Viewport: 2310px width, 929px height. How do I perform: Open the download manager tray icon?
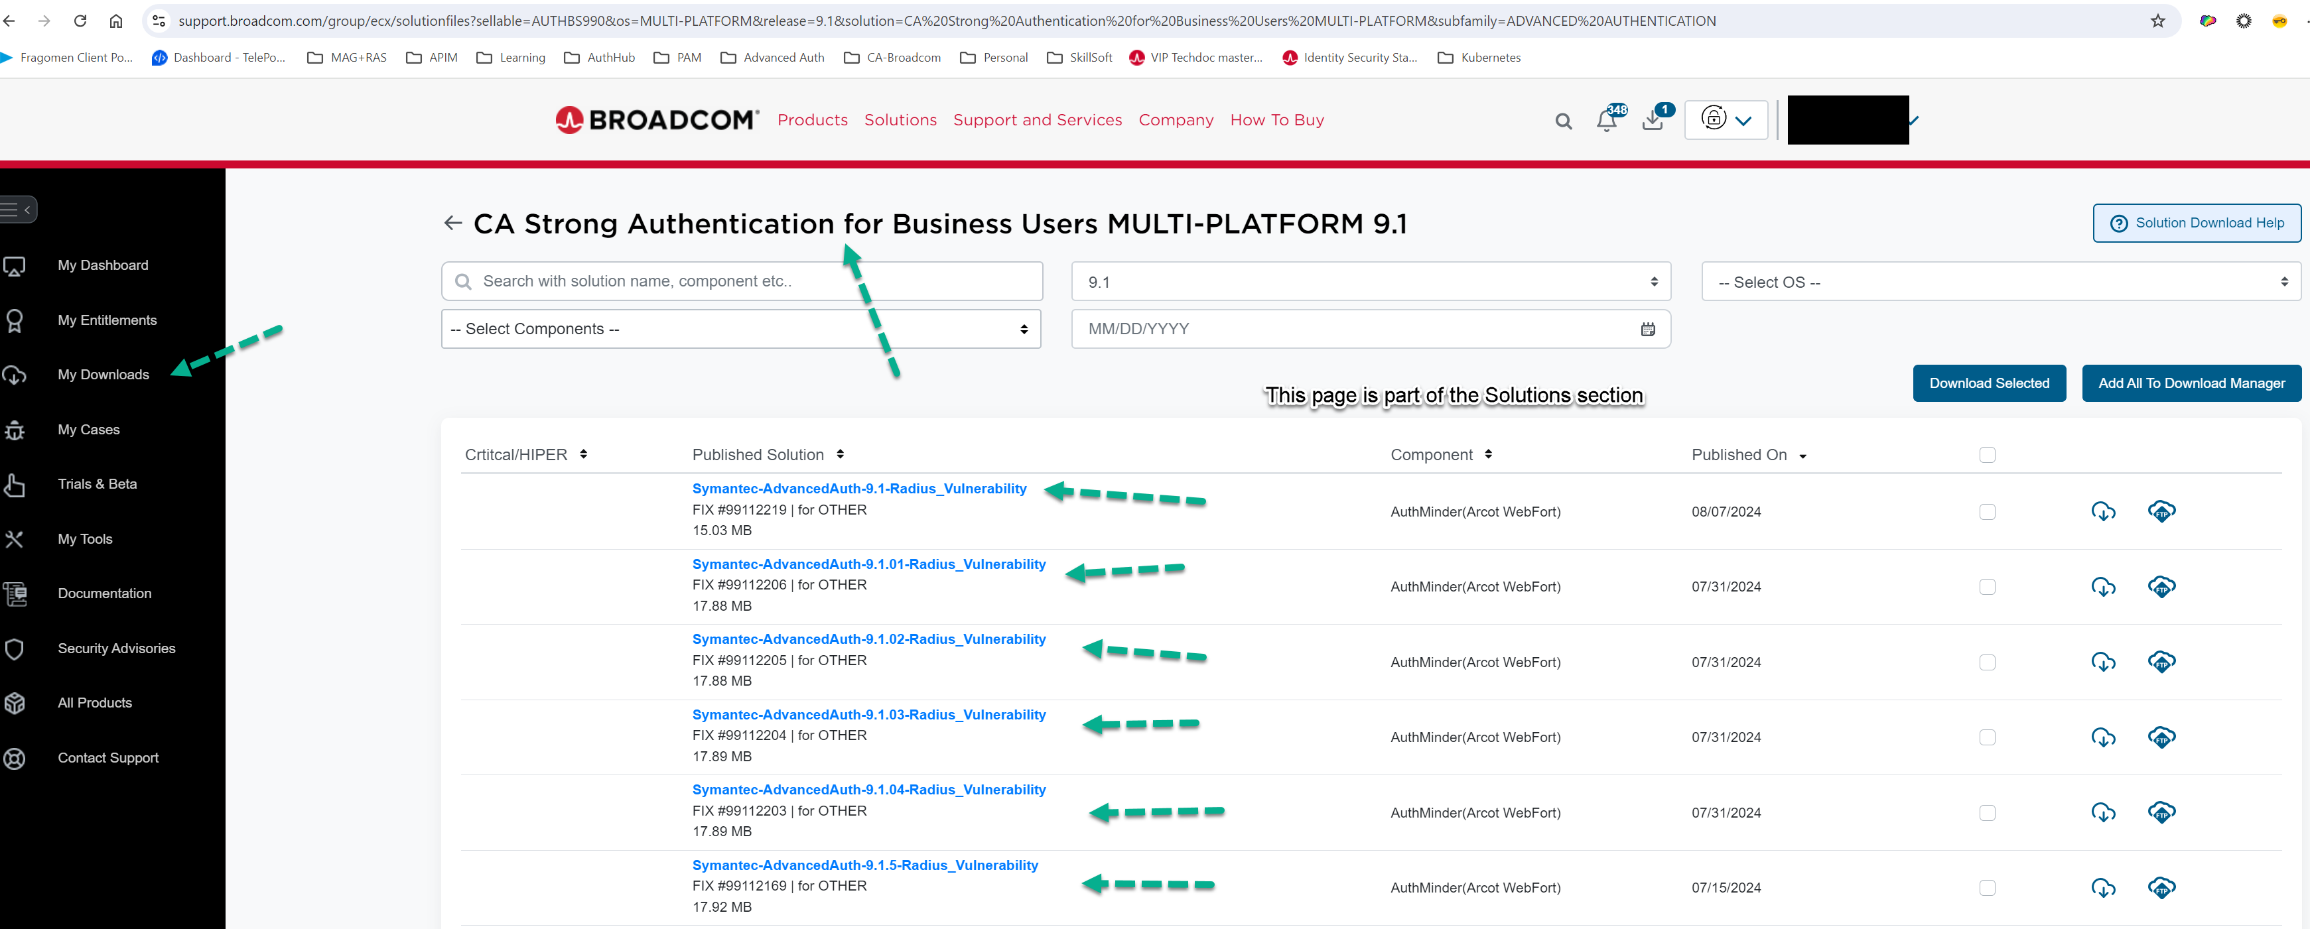pyautogui.click(x=1653, y=120)
